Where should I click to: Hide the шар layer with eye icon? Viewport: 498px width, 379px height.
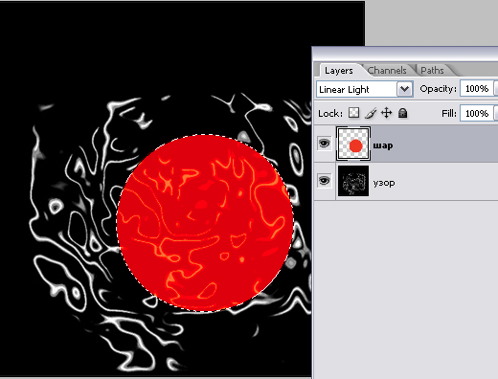click(325, 144)
